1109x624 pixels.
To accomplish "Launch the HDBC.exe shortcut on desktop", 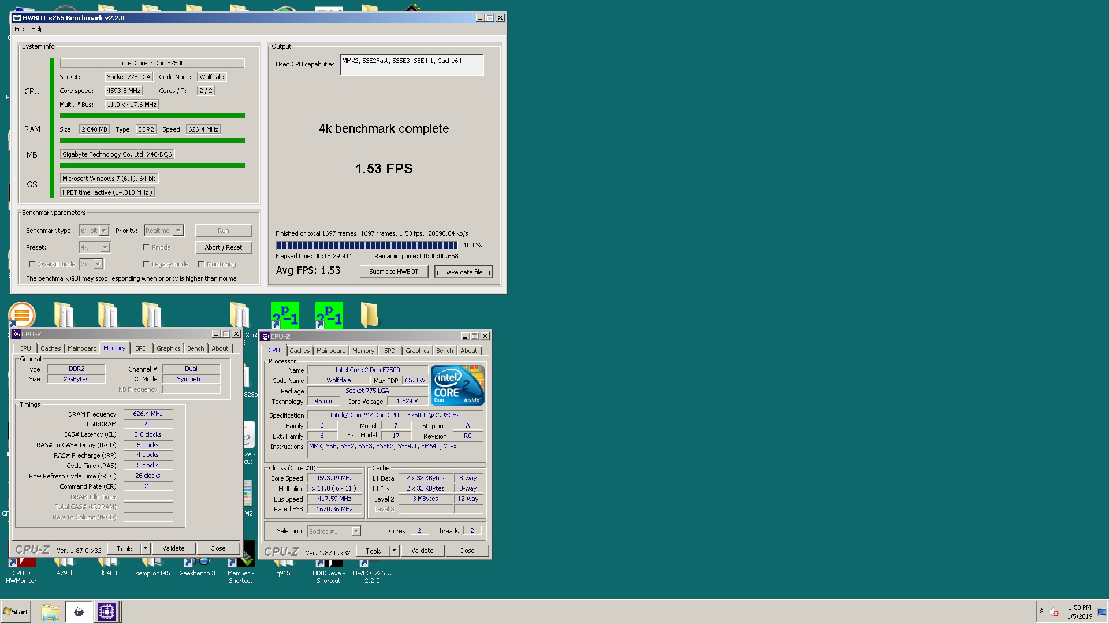I will coord(328,572).
